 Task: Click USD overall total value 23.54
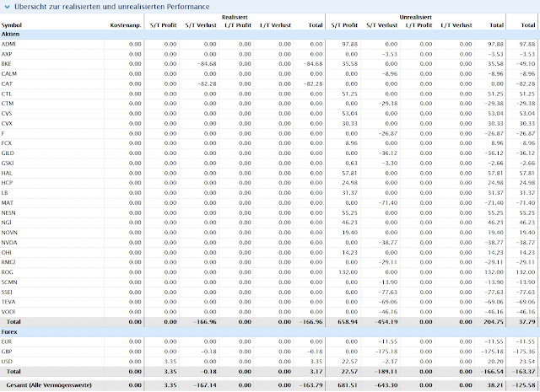(x=527, y=362)
